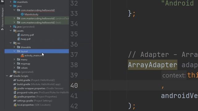This screenshot has height=111, width=198.
Task: Click the gradle.properties file icon
Action: coord(15,97)
